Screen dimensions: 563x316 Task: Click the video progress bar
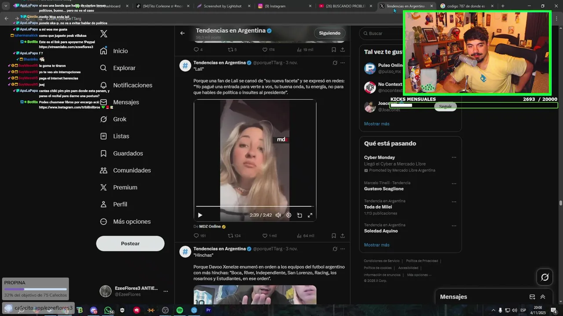pos(255,206)
